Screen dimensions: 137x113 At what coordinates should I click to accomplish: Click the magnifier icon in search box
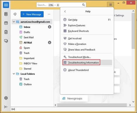(83, 5)
